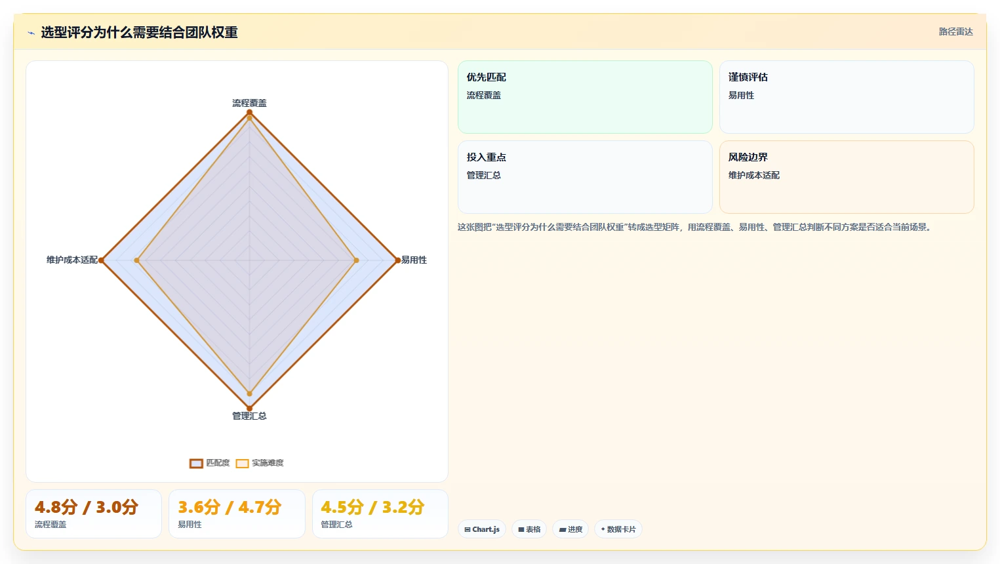The width and height of the screenshot is (1000, 564).
Task: Toggle the 实施难度 legend swatch
Action: (x=242, y=464)
